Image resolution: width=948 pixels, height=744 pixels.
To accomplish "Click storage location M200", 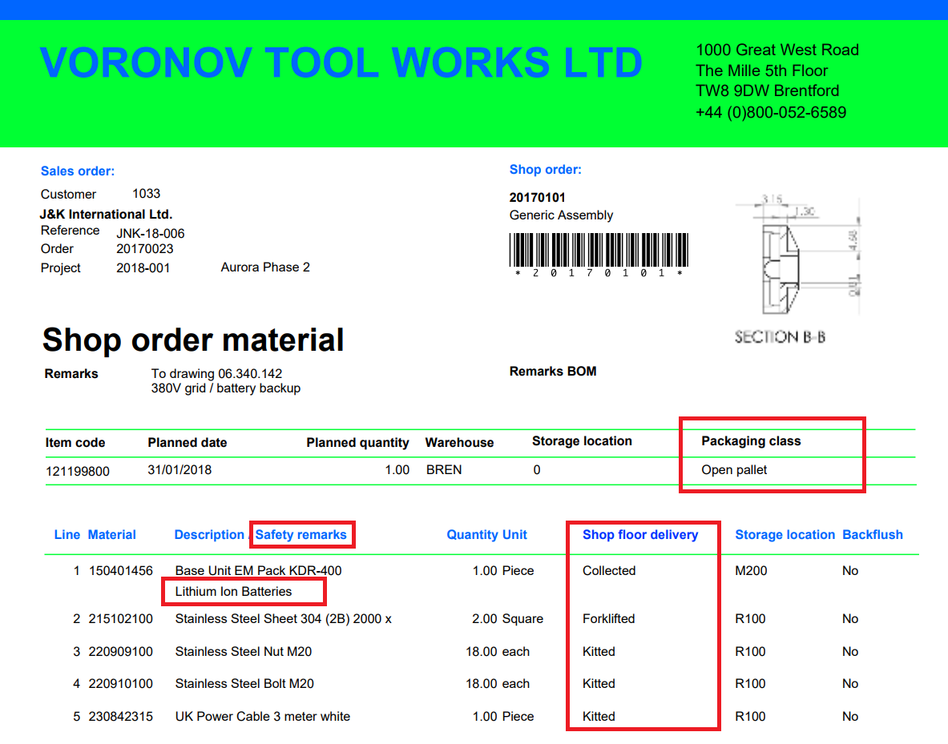I will coord(750,571).
